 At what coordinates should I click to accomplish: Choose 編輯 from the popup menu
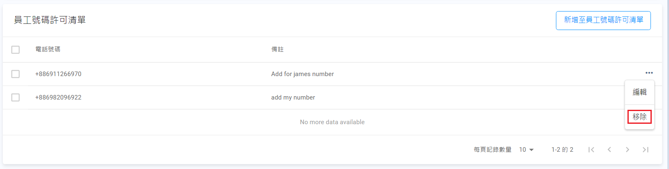tap(639, 92)
